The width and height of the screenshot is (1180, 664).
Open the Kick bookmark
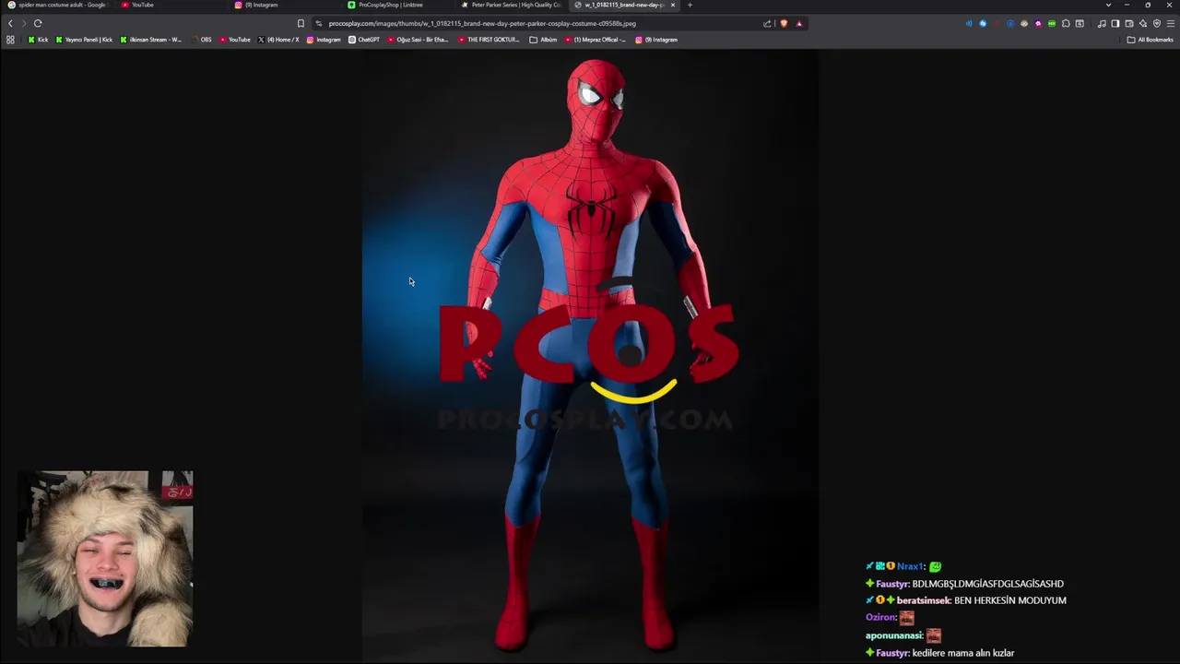point(38,40)
